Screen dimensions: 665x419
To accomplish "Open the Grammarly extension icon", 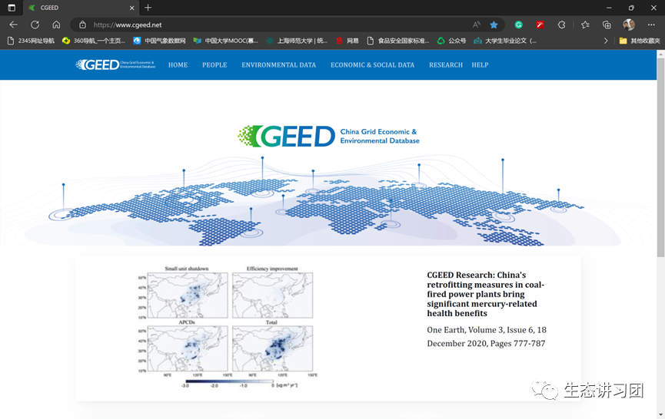I will tap(518, 25).
